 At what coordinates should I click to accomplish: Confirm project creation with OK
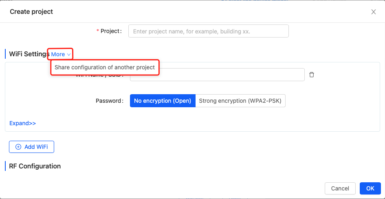pos(370,188)
